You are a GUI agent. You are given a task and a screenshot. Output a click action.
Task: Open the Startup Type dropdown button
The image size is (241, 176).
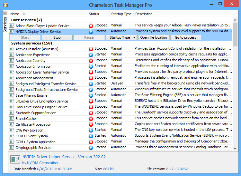coord(121,37)
